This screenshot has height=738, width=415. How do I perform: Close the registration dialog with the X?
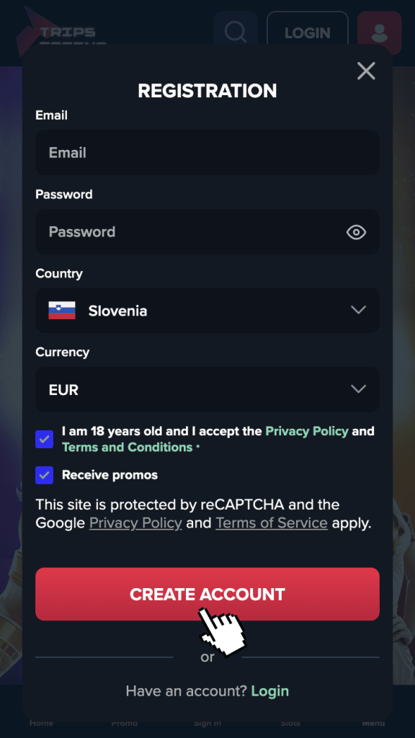point(366,71)
